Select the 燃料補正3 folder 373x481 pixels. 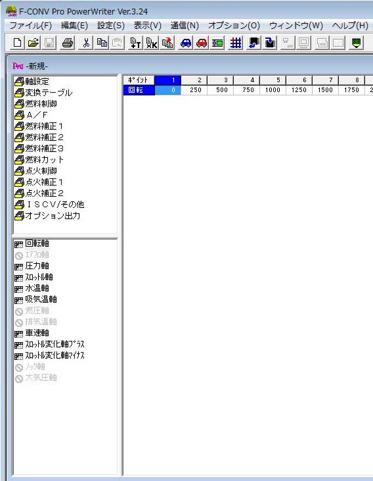pos(39,149)
